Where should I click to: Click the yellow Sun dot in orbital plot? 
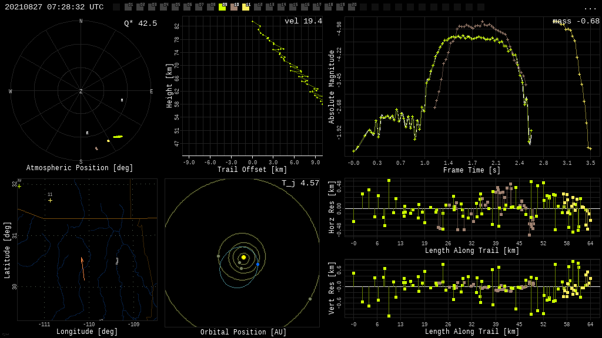(x=243, y=257)
